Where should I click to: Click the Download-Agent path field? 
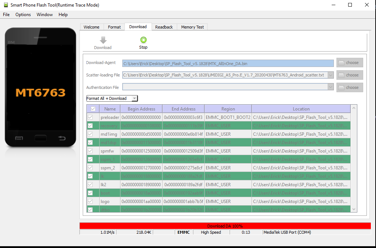(x=228, y=64)
